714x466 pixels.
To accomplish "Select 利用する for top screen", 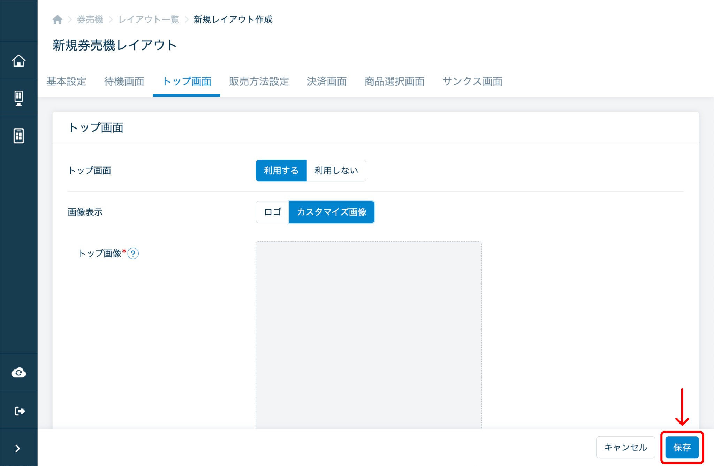I will tap(281, 171).
